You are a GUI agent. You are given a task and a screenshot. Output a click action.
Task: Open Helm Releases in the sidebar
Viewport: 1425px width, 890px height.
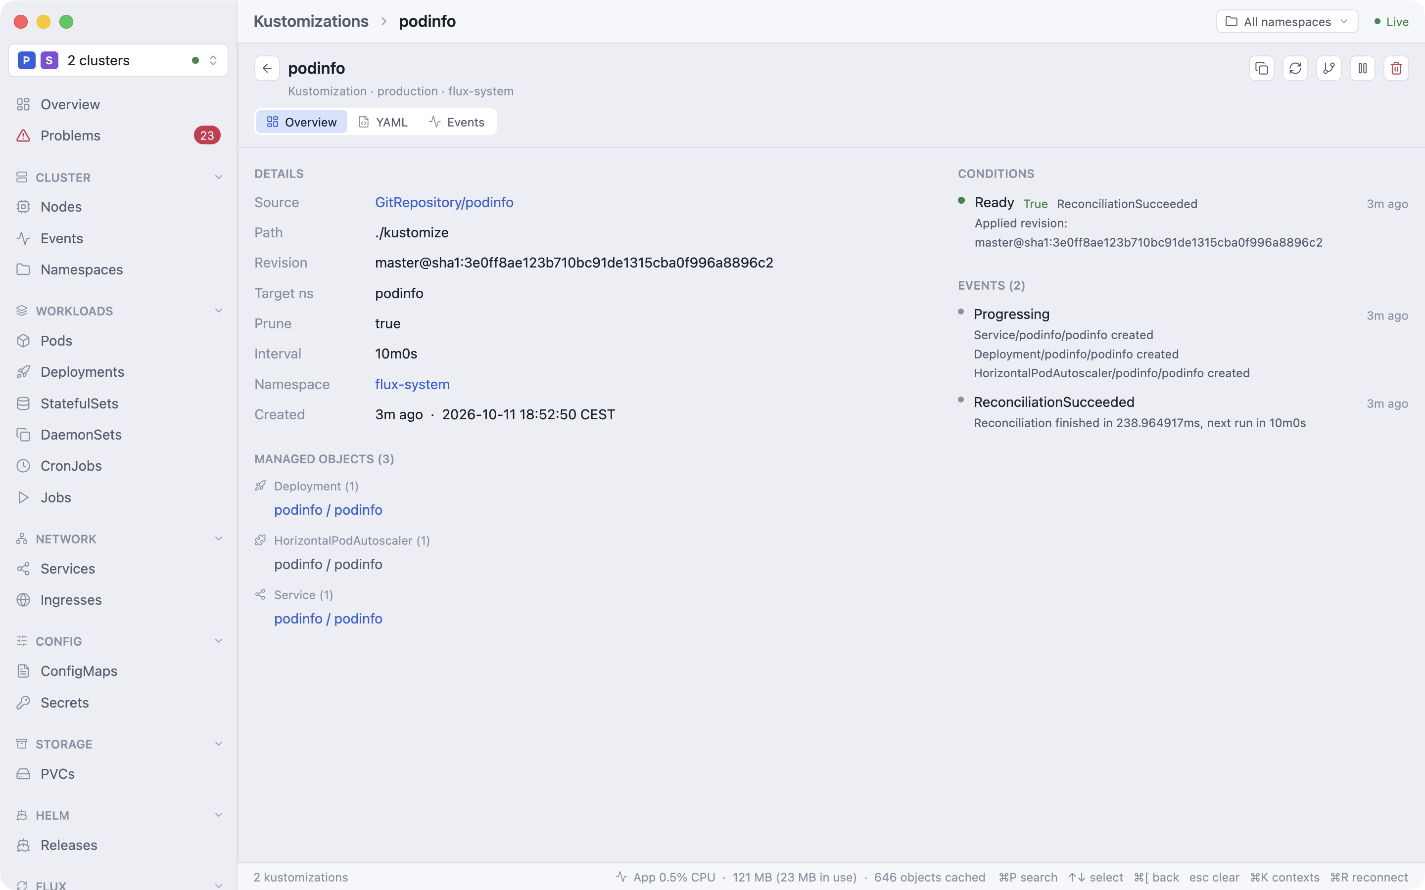[118, 845]
